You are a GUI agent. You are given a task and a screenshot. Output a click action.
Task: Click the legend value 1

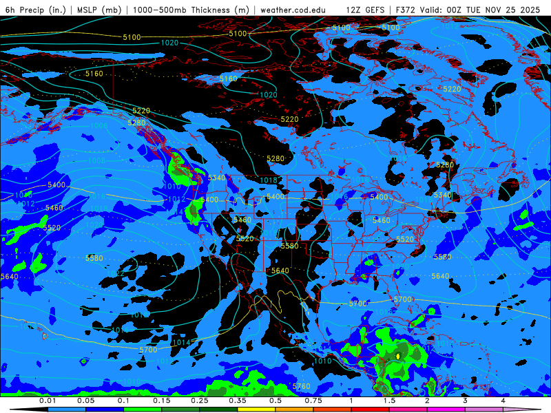click(x=351, y=401)
